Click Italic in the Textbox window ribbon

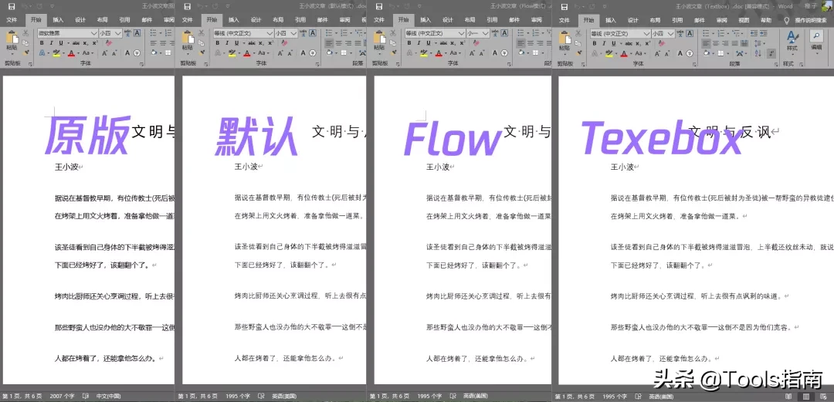604,43
